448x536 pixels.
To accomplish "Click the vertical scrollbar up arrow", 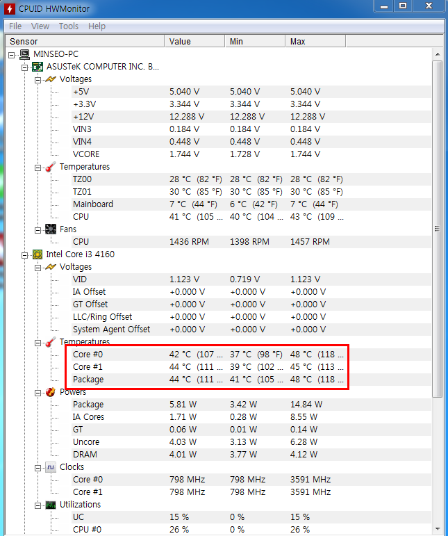I will (x=438, y=54).
